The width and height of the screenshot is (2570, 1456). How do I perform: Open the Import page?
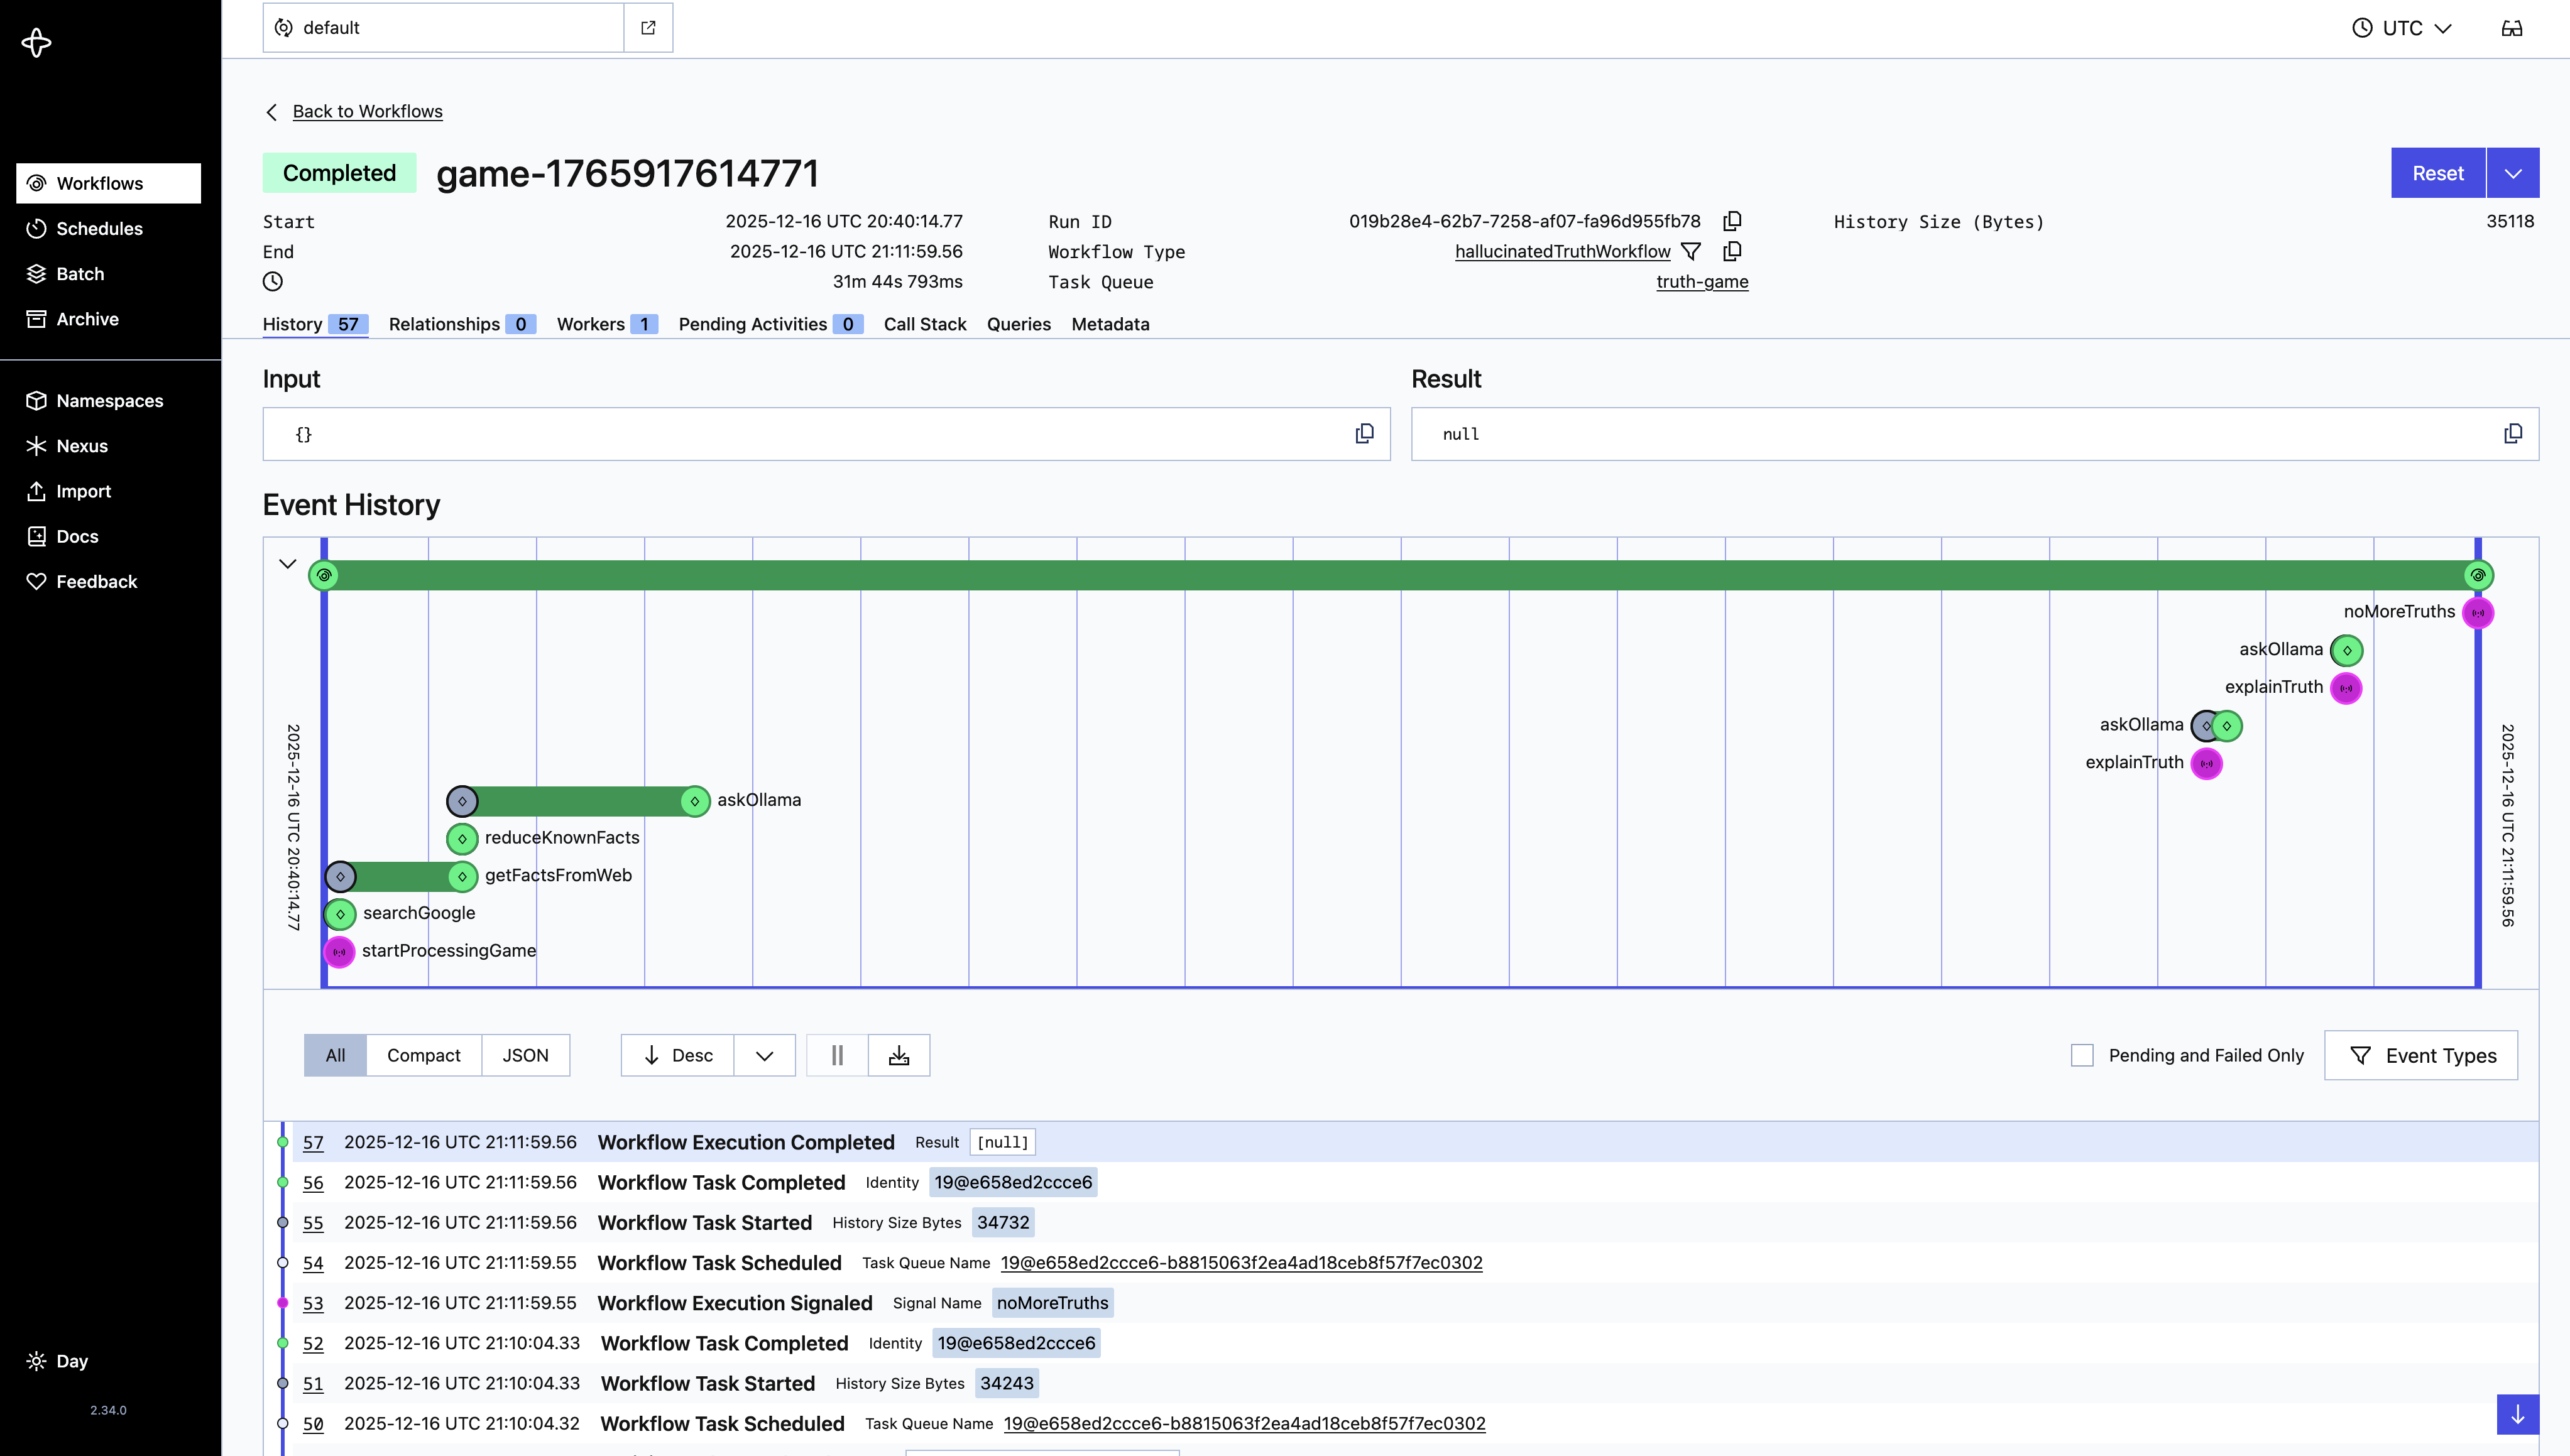click(x=108, y=491)
